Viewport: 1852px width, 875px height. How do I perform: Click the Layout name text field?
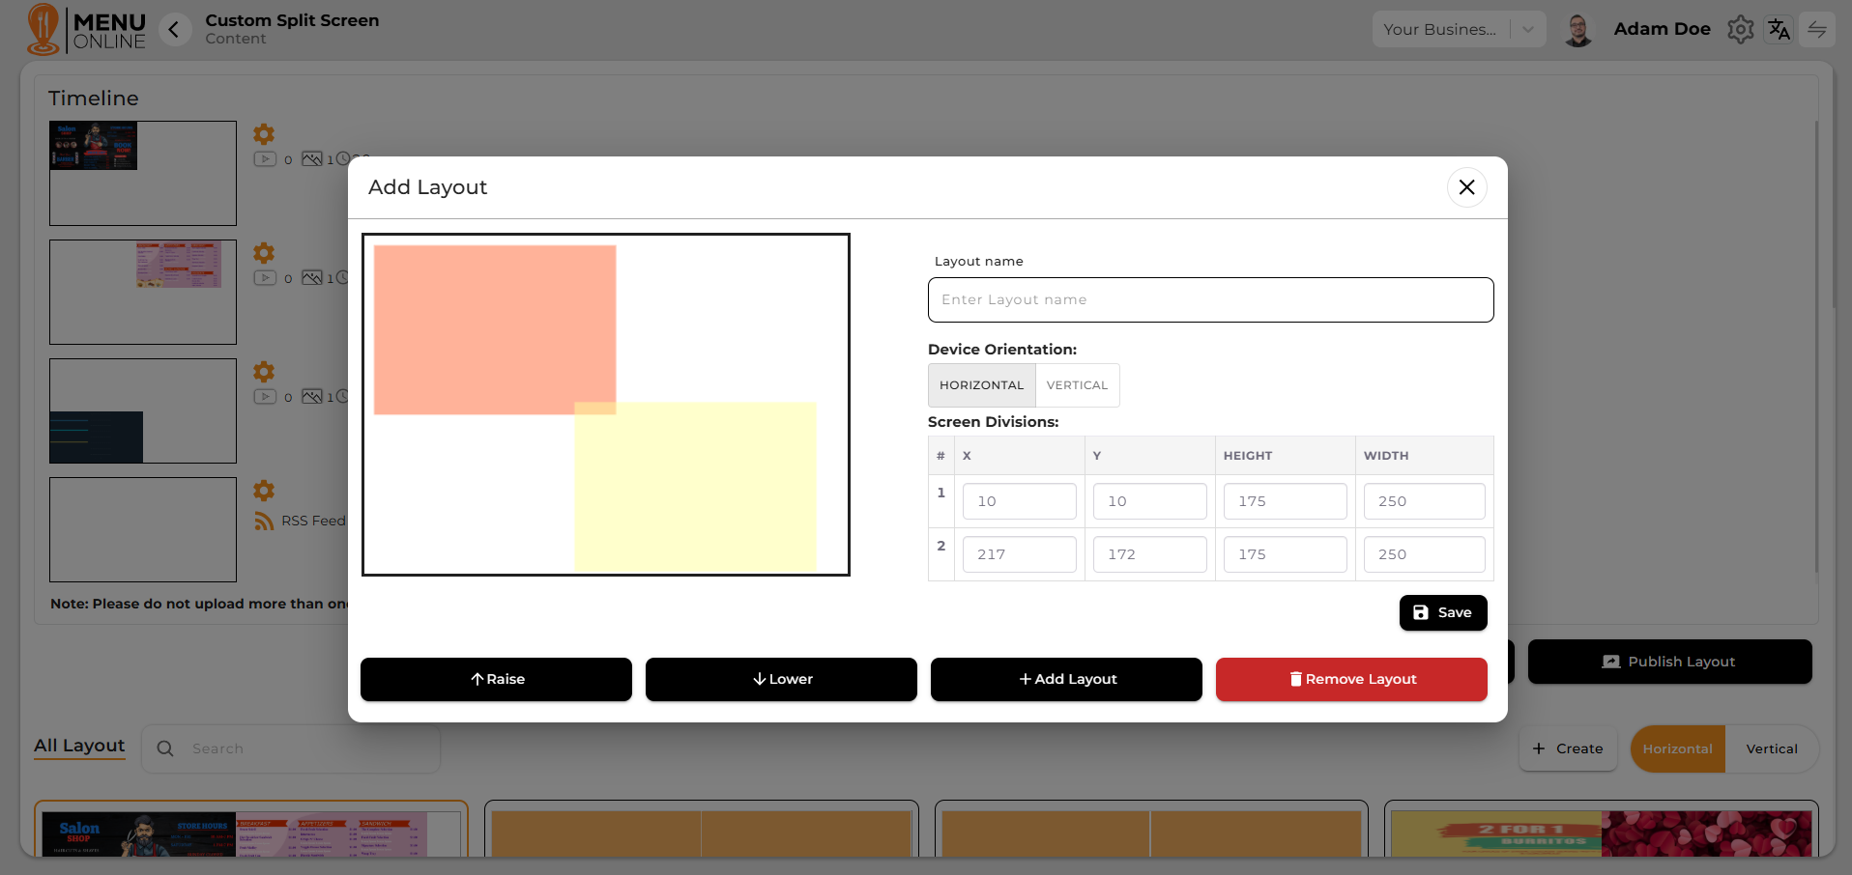1210,300
